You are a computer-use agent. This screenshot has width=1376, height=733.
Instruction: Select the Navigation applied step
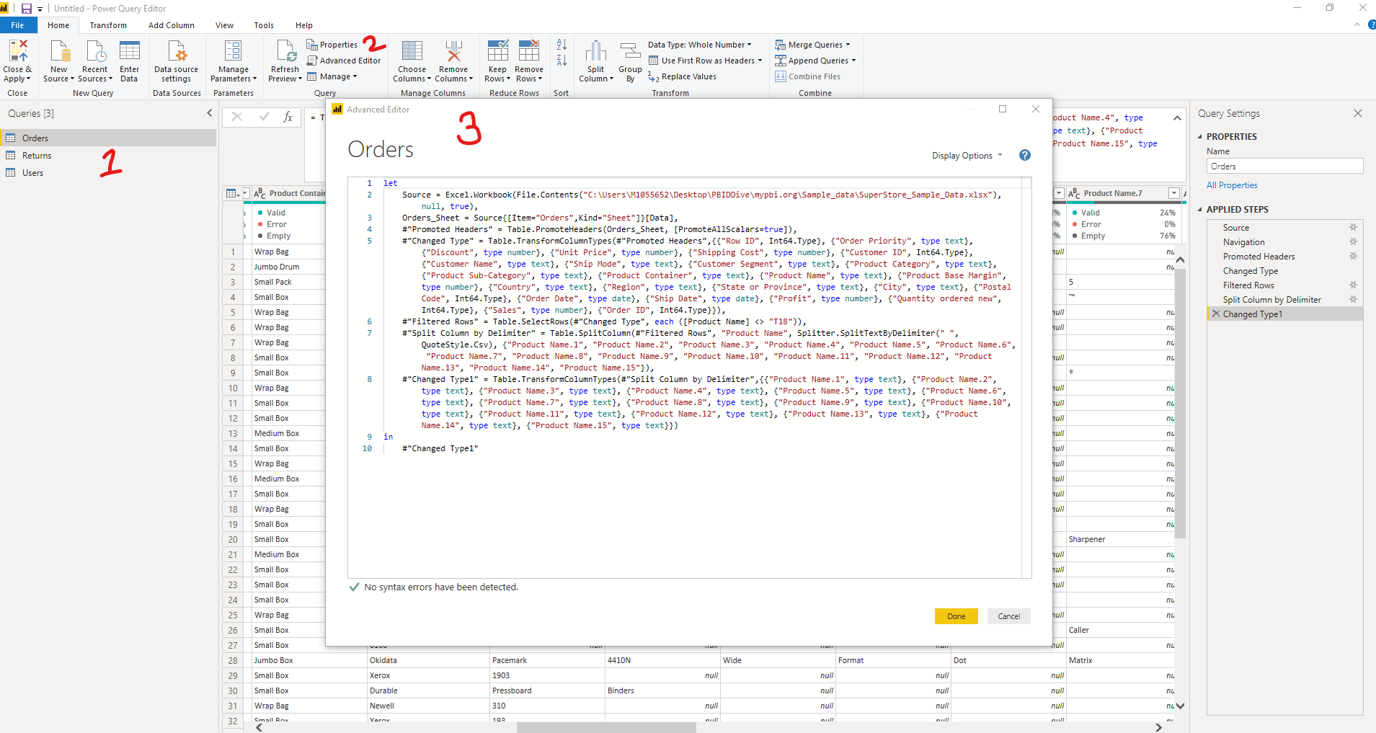(1243, 242)
